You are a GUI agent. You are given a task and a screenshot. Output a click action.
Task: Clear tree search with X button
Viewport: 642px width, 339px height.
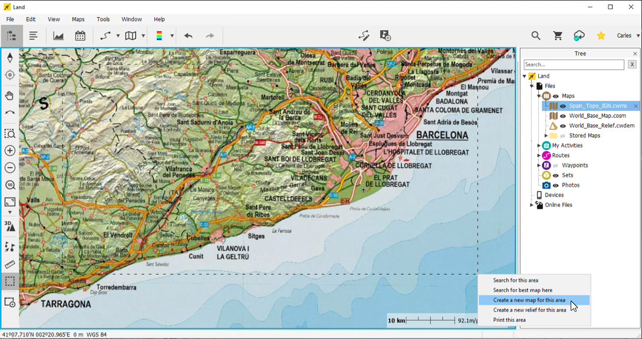point(632,64)
